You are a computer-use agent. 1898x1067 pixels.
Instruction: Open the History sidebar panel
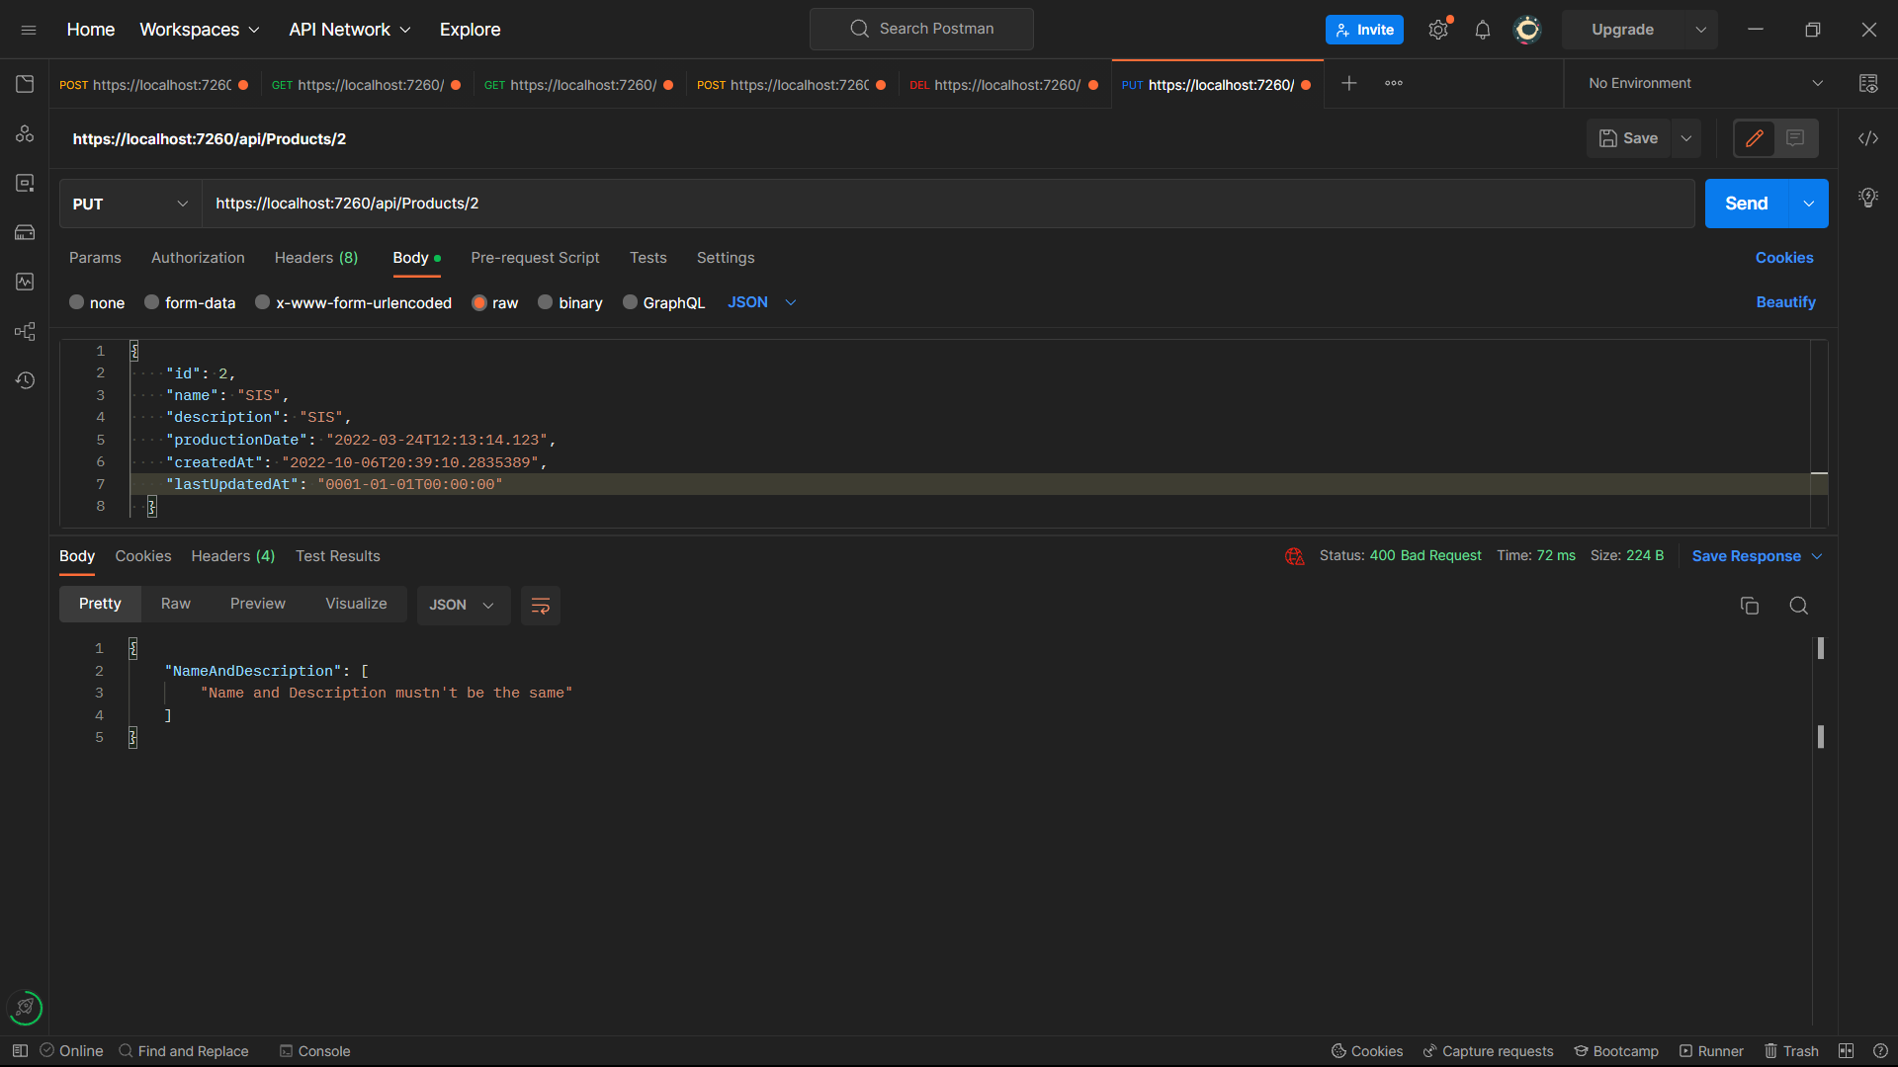coord(25,380)
